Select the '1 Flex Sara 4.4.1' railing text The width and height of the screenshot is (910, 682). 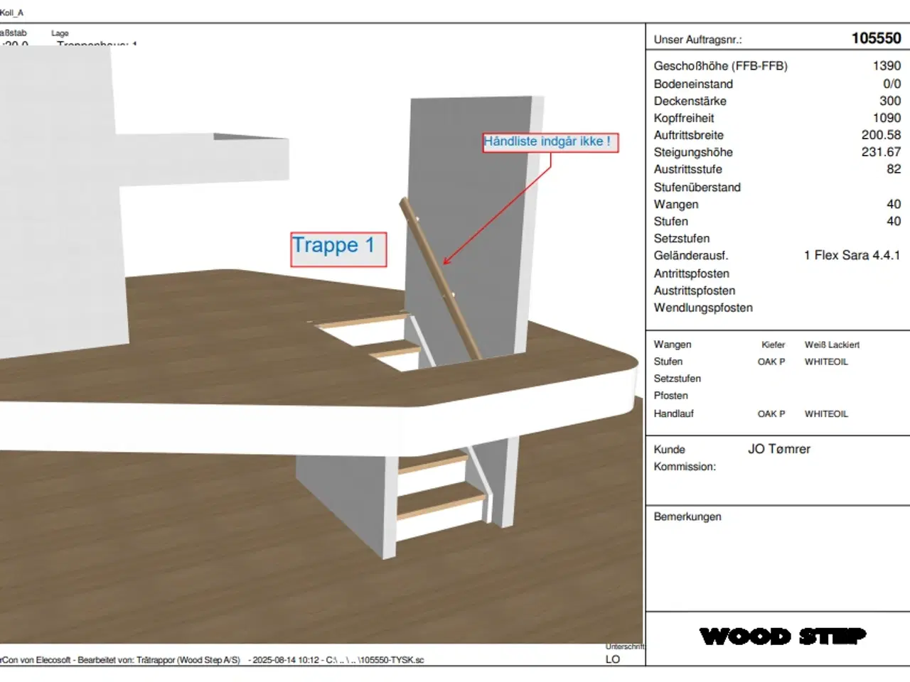852,255
